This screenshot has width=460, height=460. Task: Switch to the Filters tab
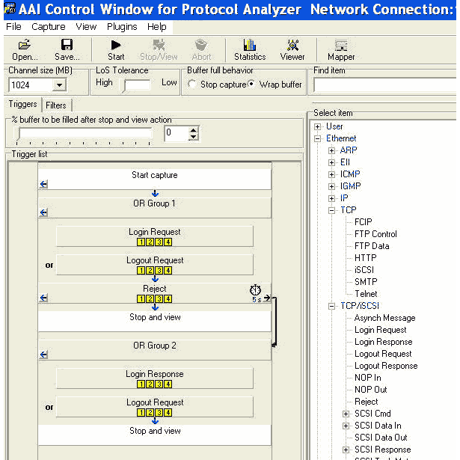pos(56,105)
